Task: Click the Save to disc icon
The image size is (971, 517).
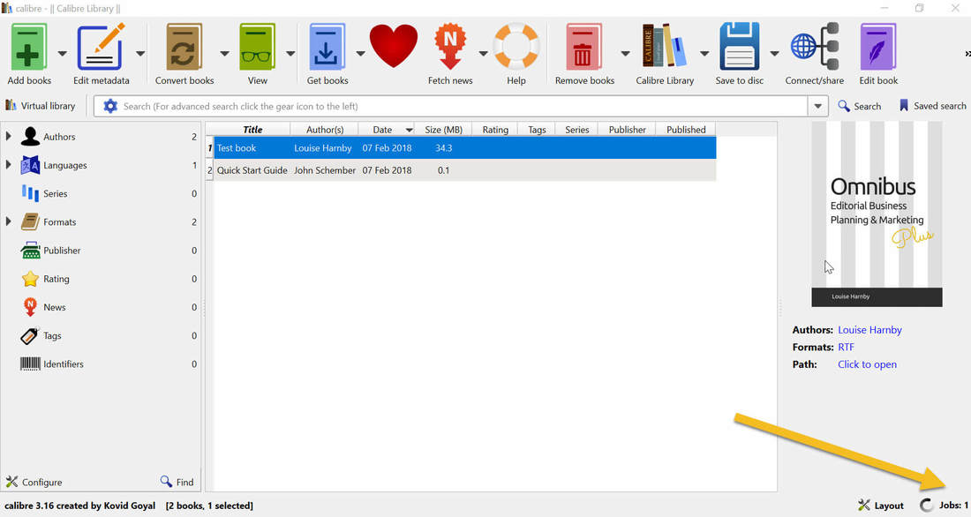Action: pyautogui.click(x=740, y=49)
